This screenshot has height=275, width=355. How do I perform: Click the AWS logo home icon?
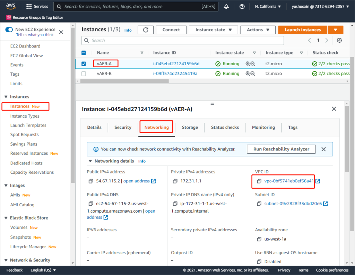tap(11, 6)
